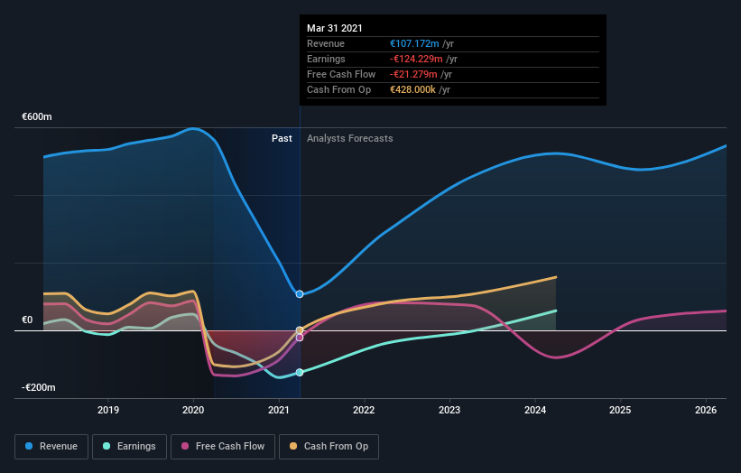Click the €600m y-axis label
741x473 pixels.
[37, 116]
